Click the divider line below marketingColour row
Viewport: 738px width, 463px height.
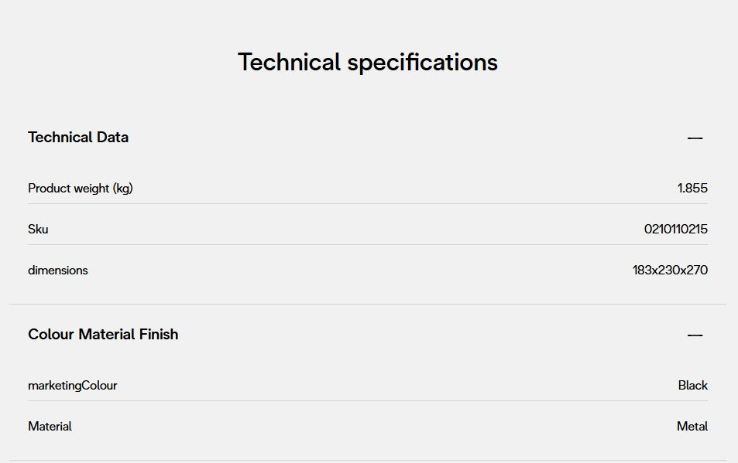click(x=368, y=401)
